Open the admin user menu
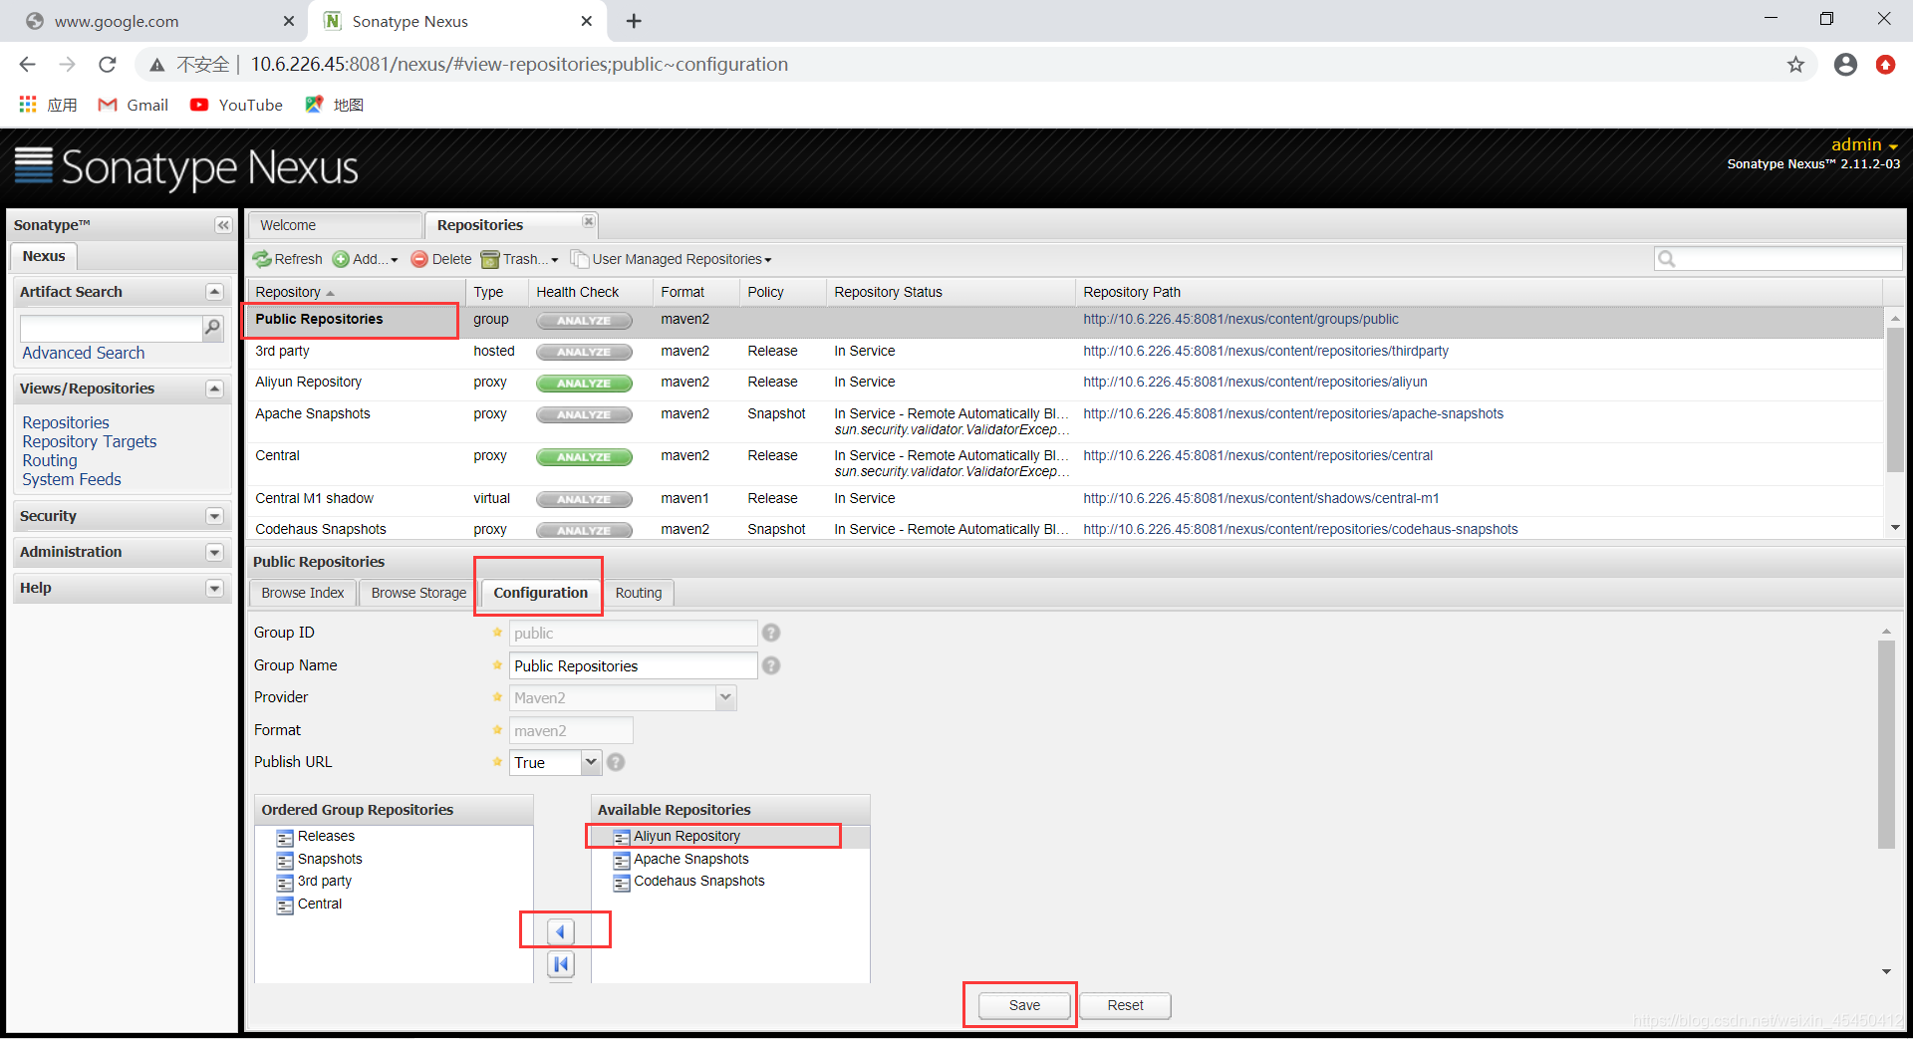 [x=1864, y=145]
